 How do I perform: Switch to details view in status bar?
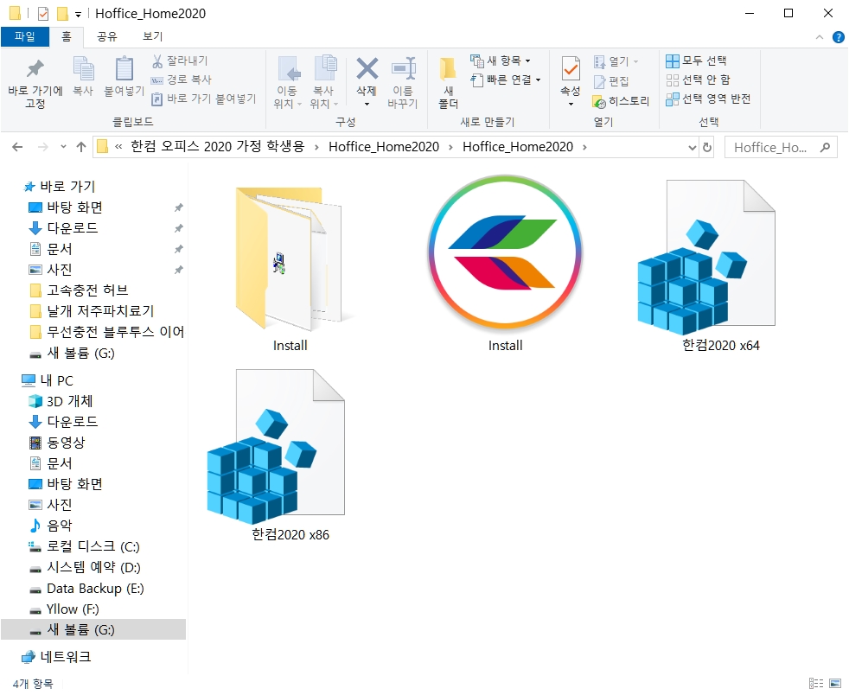816,683
